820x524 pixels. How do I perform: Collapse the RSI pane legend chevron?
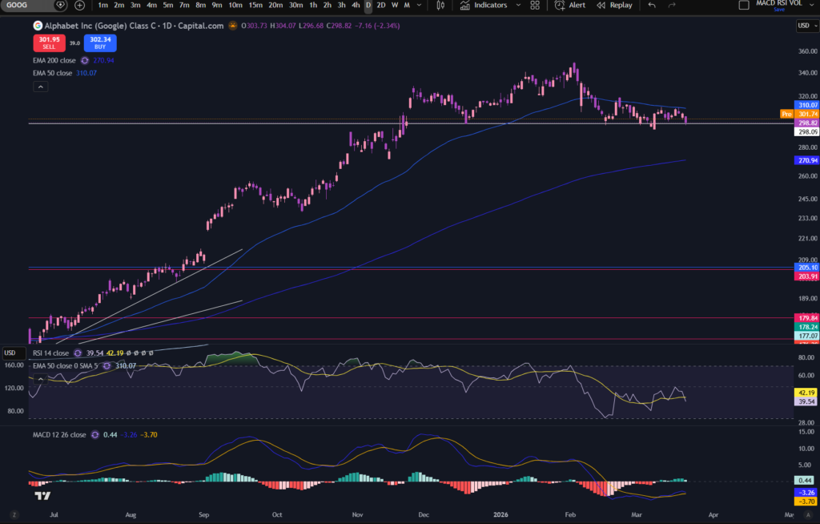[40, 379]
